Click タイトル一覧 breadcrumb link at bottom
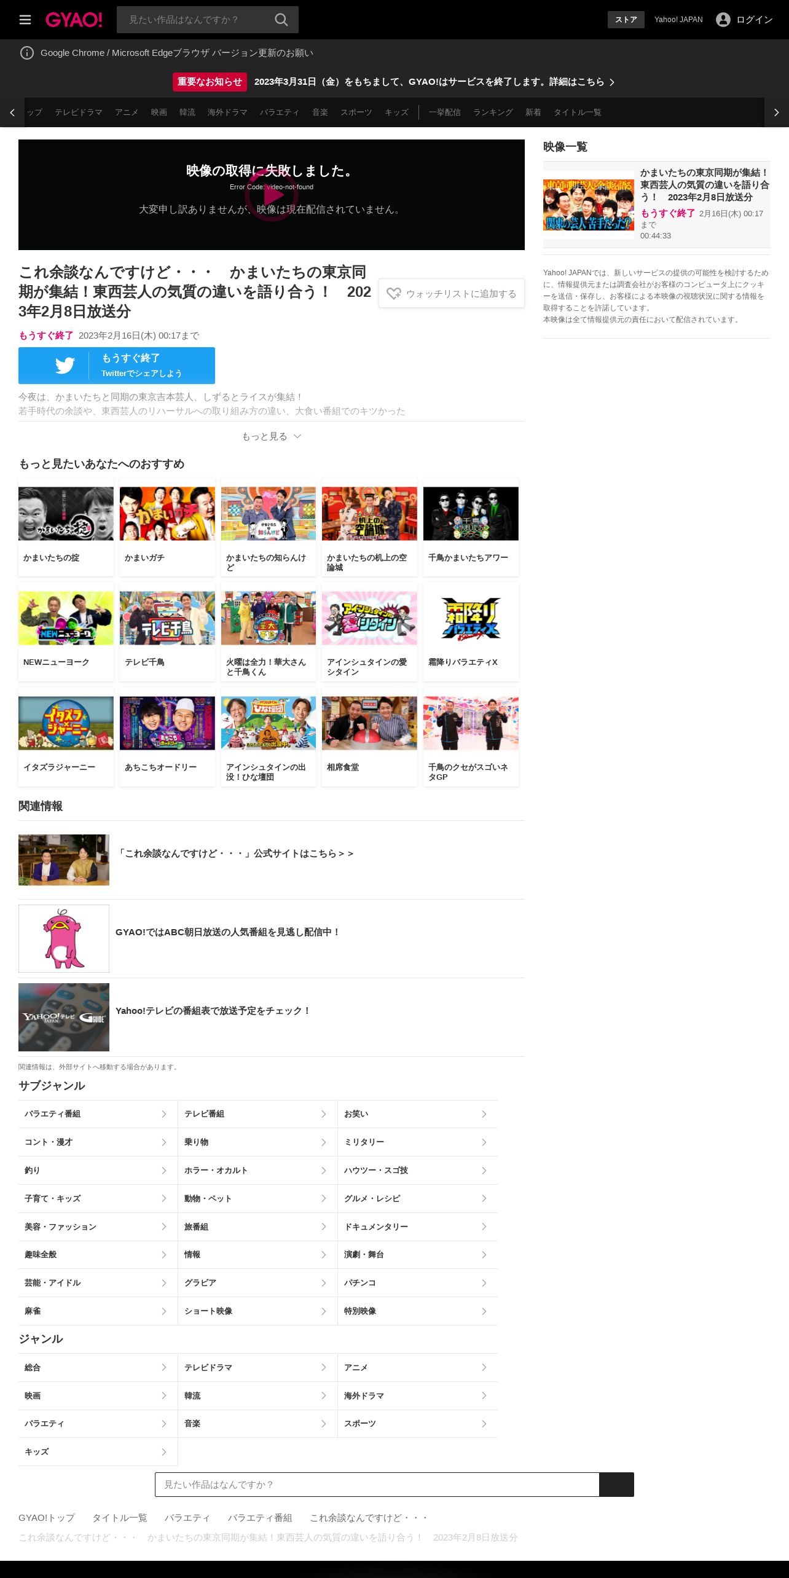This screenshot has width=789, height=1578. (120, 1517)
